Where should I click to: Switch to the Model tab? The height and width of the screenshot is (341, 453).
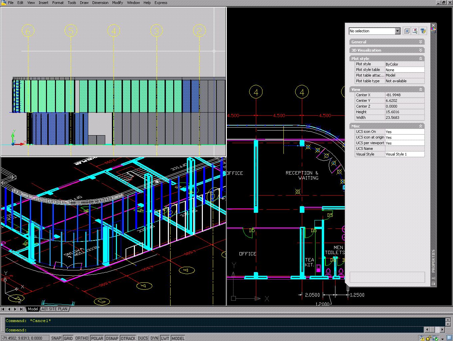pos(33,309)
